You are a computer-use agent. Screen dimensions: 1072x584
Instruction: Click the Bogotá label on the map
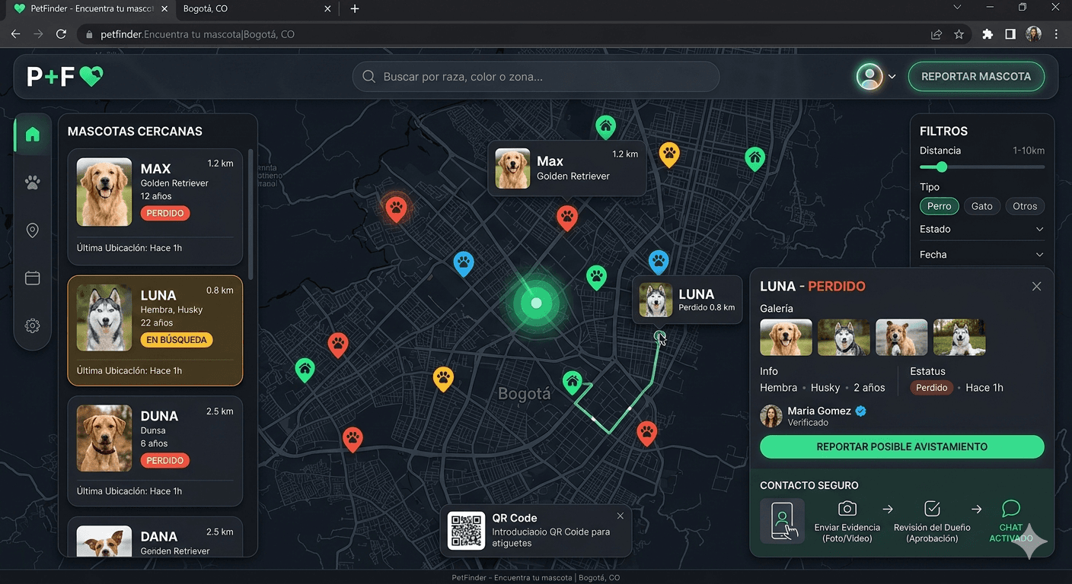coord(524,394)
